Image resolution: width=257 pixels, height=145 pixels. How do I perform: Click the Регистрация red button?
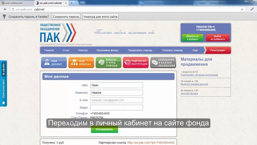pos(218,50)
